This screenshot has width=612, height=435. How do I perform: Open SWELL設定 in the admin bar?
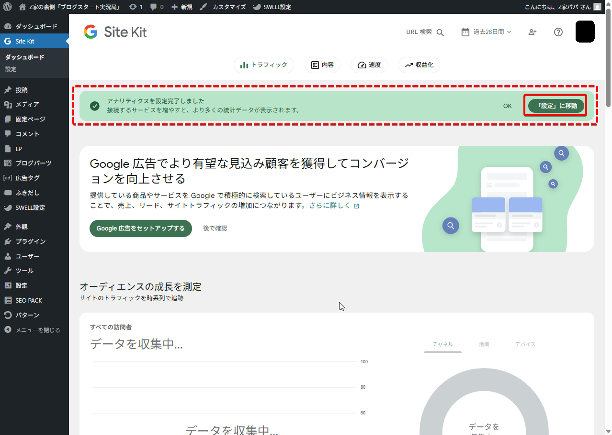click(272, 7)
